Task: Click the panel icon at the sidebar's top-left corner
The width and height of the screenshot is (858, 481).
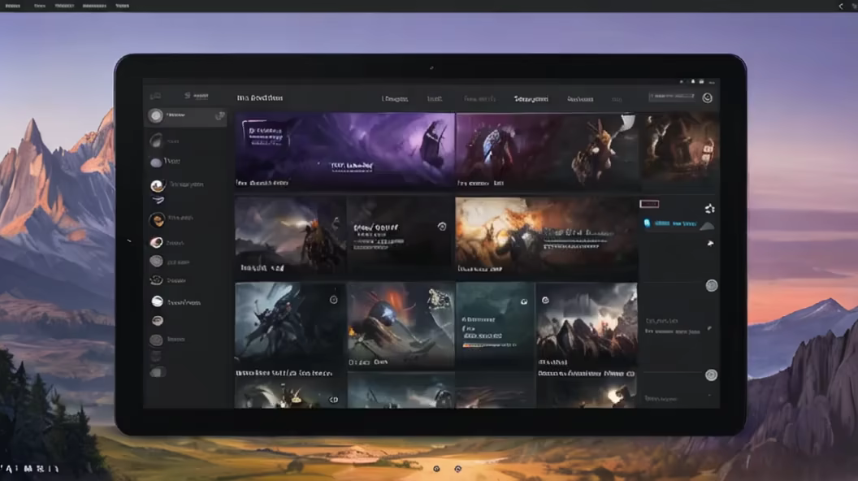Action: point(156,97)
